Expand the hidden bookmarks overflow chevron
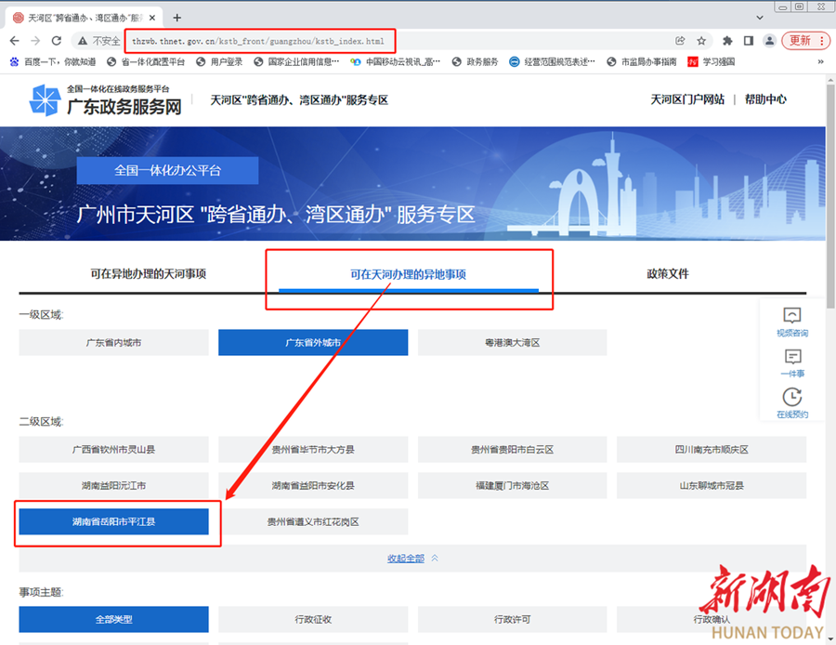 point(820,62)
